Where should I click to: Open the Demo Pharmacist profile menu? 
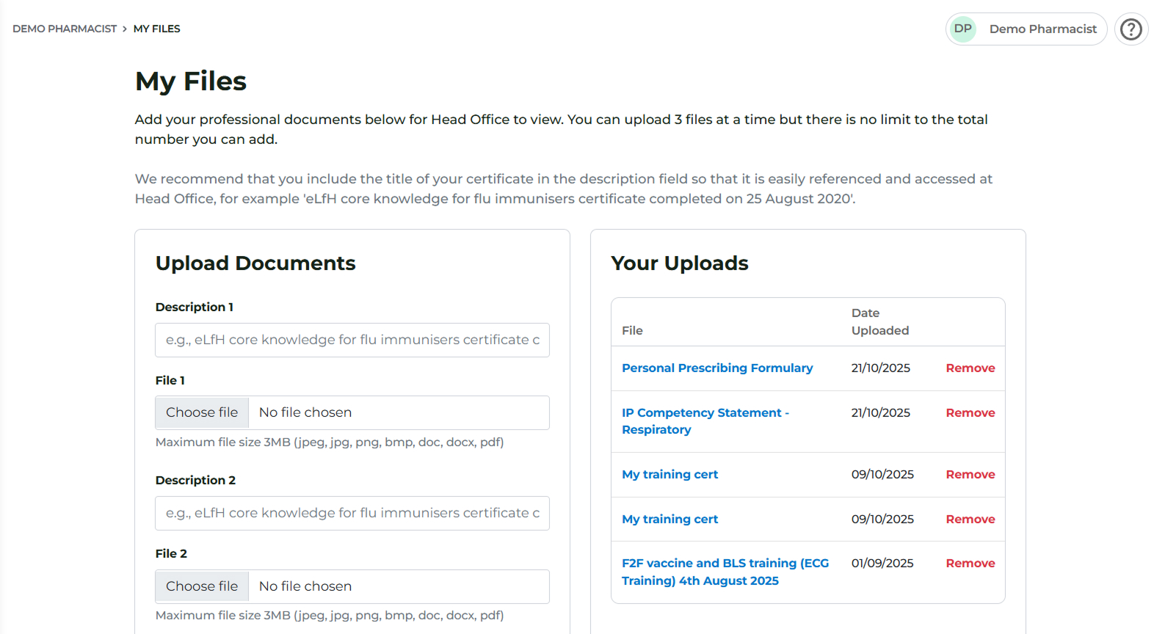[x=1042, y=29]
